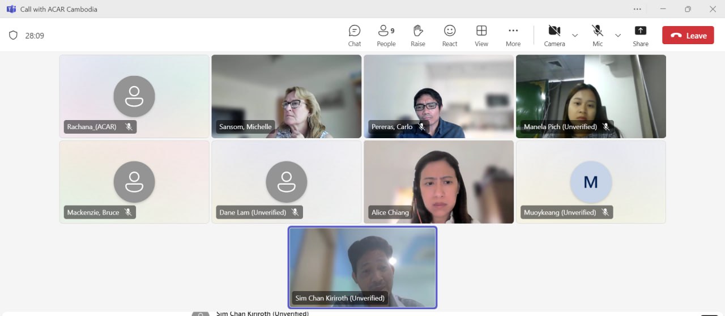Show the People participants list
725x316 pixels.
pyautogui.click(x=386, y=36)
